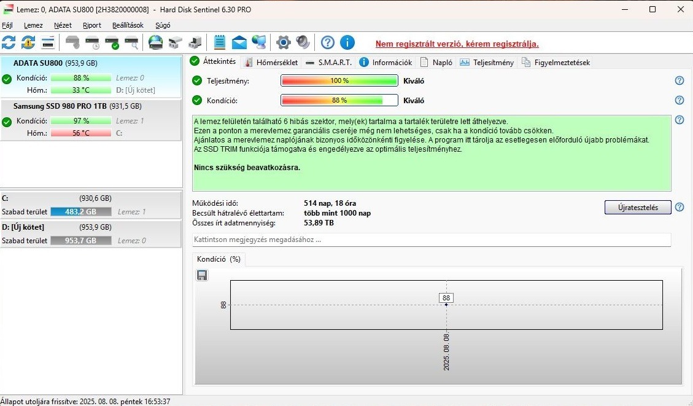Switch to the Áttekintés tab
This screenshot has height=406, width=693.
(214, 61)
